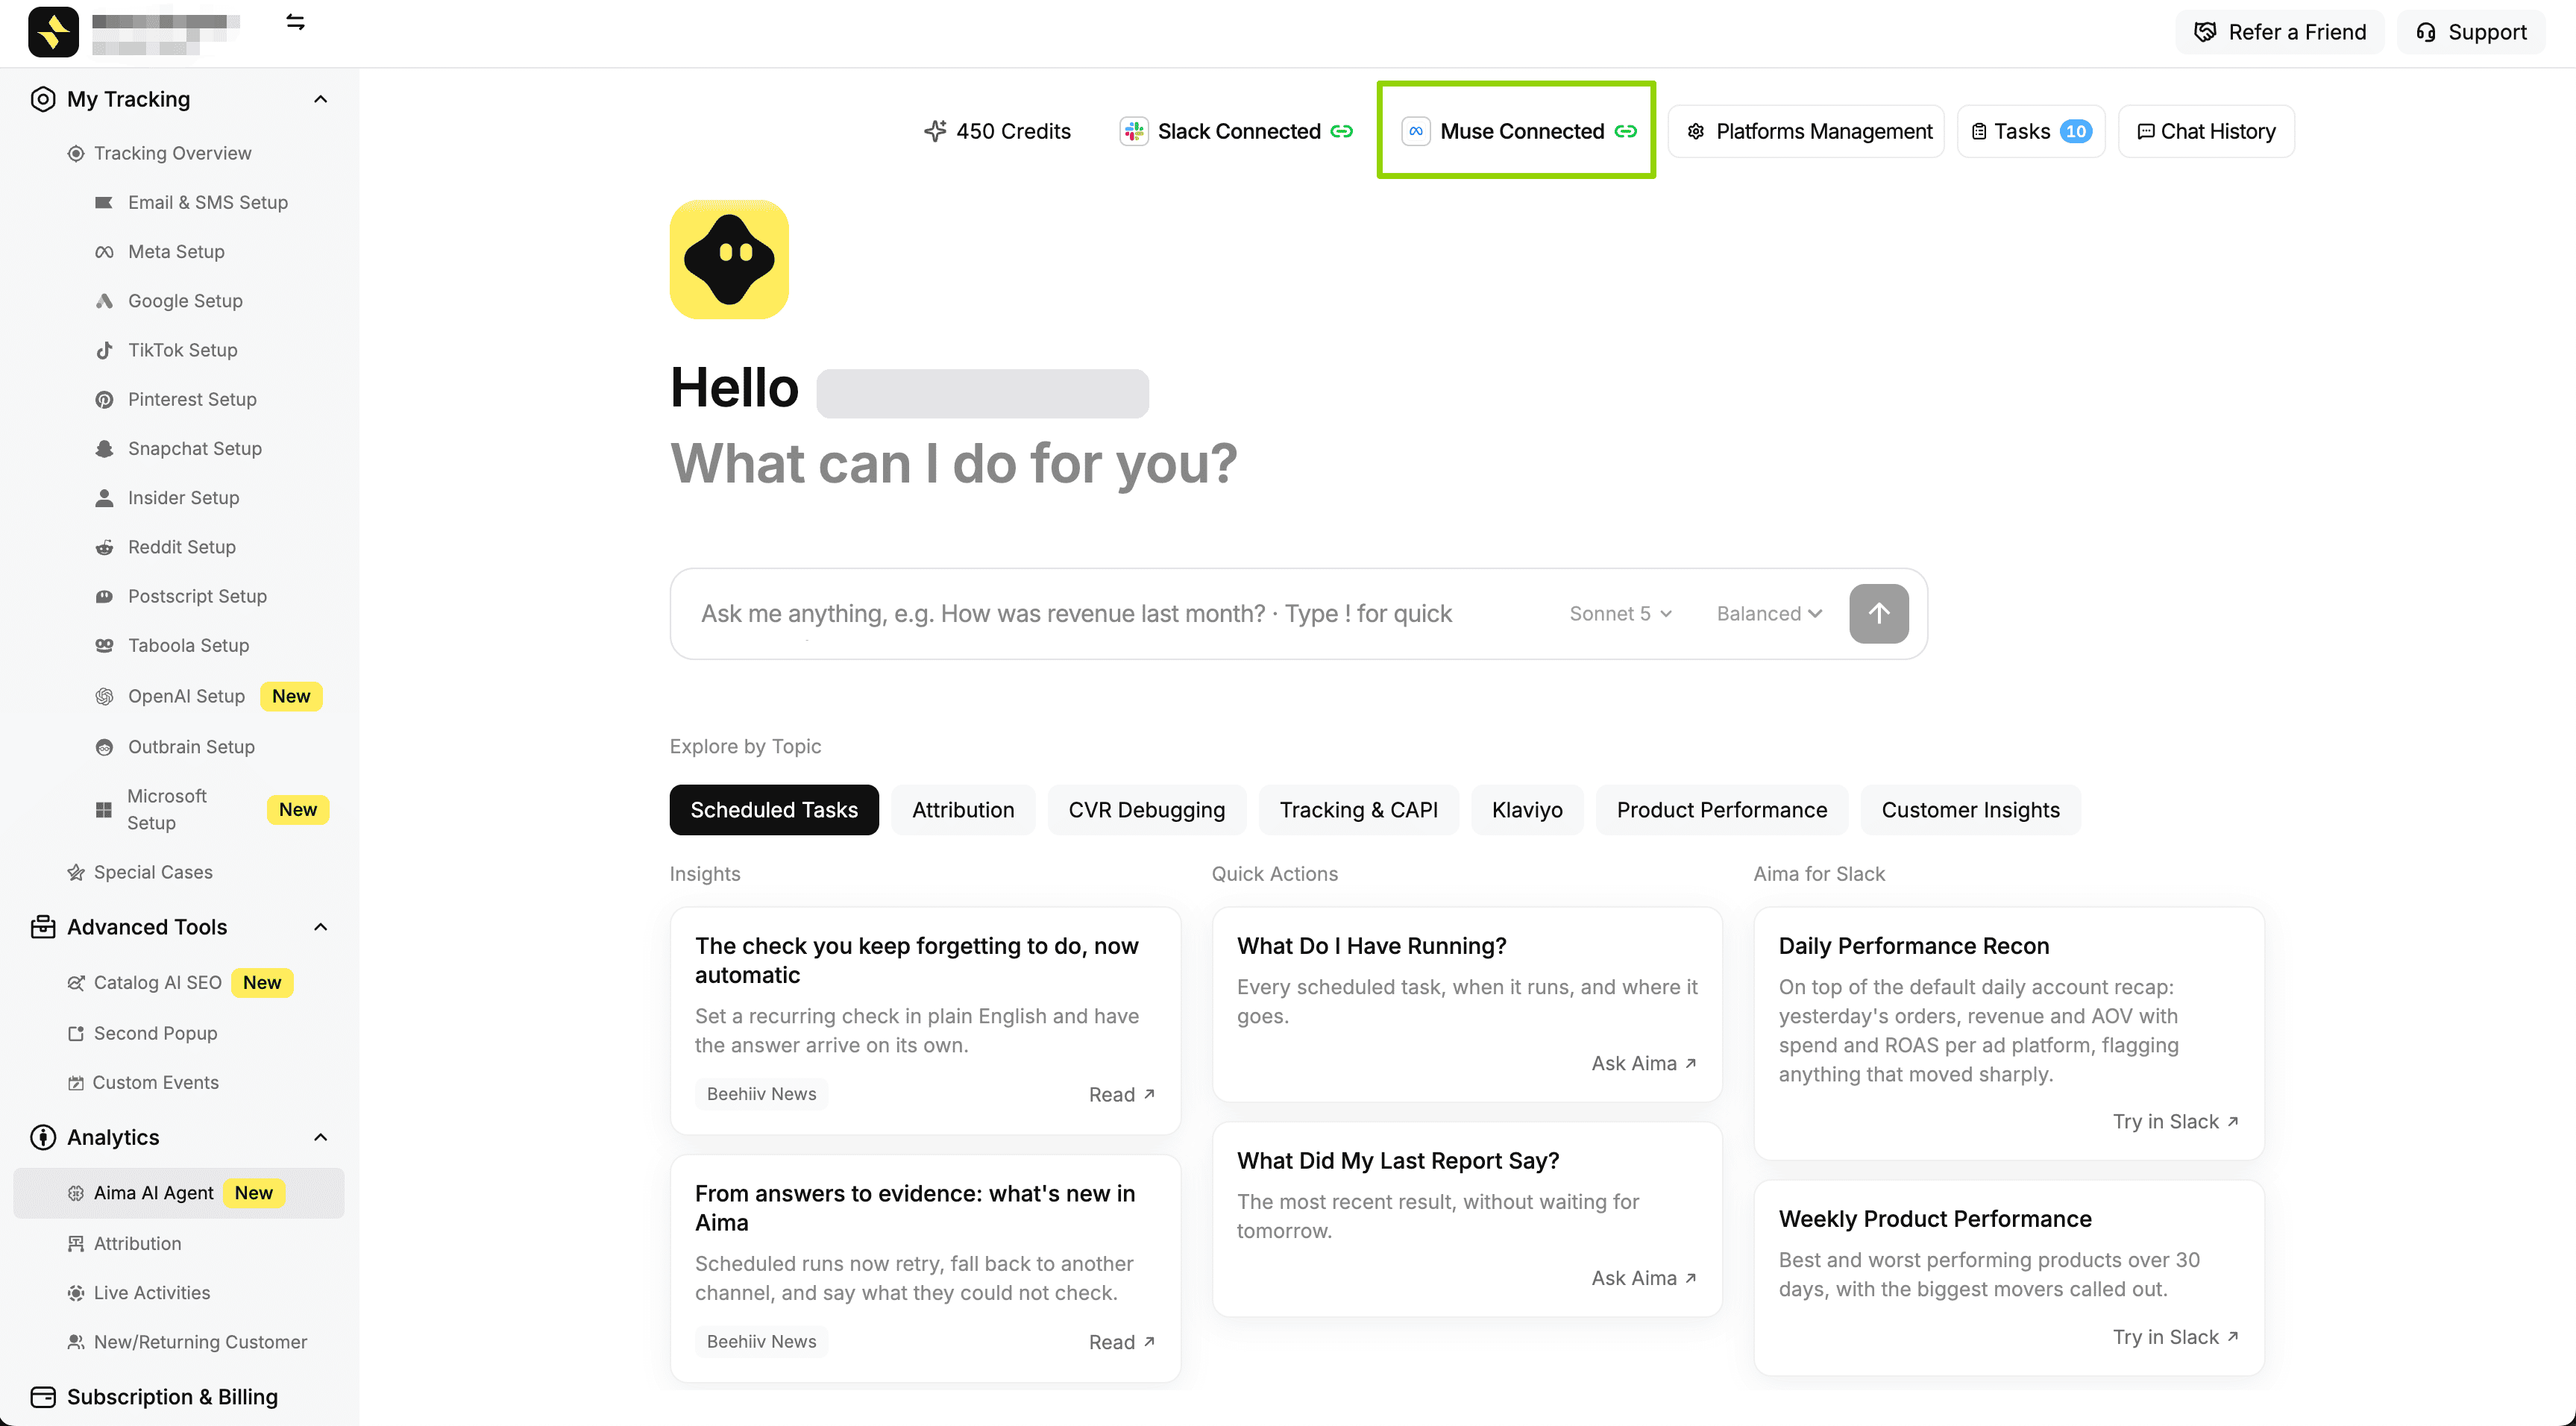Select the CVR Debugging topic tab
The image size is (2576, 1426).
pos(1146,809)
